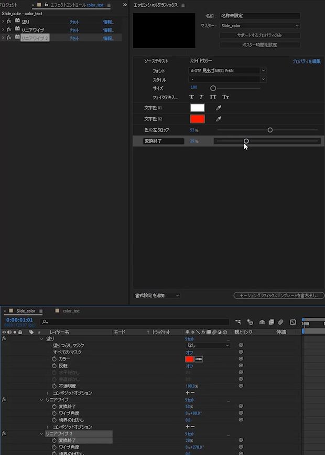Click モーショングラフィックステンプレートを書き出し button
The width and height of the screenshot is (325, 455).
pyautogui.click(x=279, y=296)
